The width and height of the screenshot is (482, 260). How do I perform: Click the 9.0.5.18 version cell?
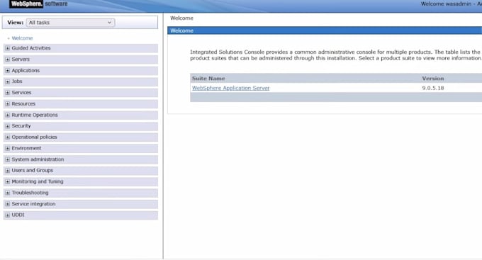tap(433, 88)
